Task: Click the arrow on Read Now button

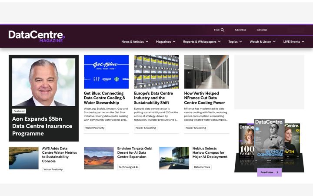Action: (x=277, y=172)
